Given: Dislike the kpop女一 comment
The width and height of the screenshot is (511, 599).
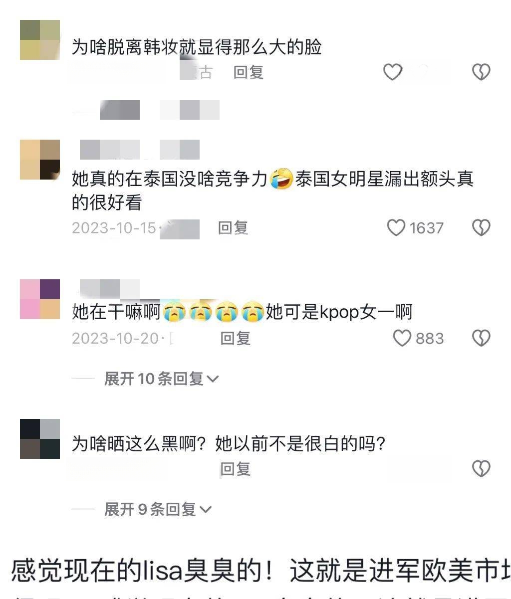Looking at the screenshot, I should click(x=481, y=339).
